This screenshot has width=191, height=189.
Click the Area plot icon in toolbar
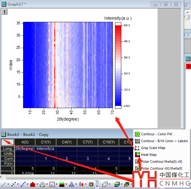click(x=43, y=184)
